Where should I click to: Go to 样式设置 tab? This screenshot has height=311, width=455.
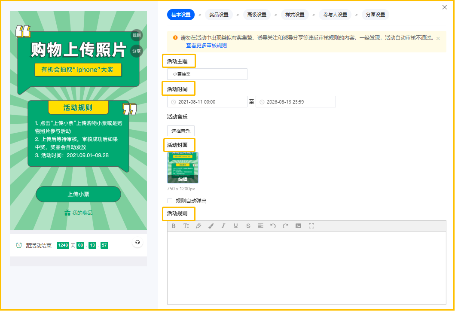[x=295, y=15]
